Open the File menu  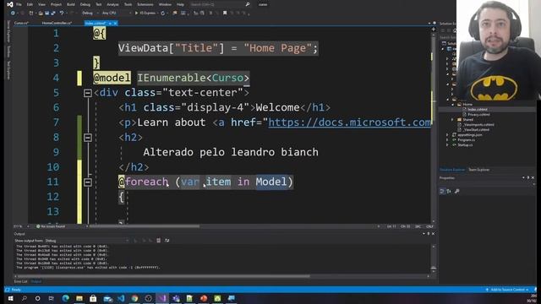(x=19, y=4)
